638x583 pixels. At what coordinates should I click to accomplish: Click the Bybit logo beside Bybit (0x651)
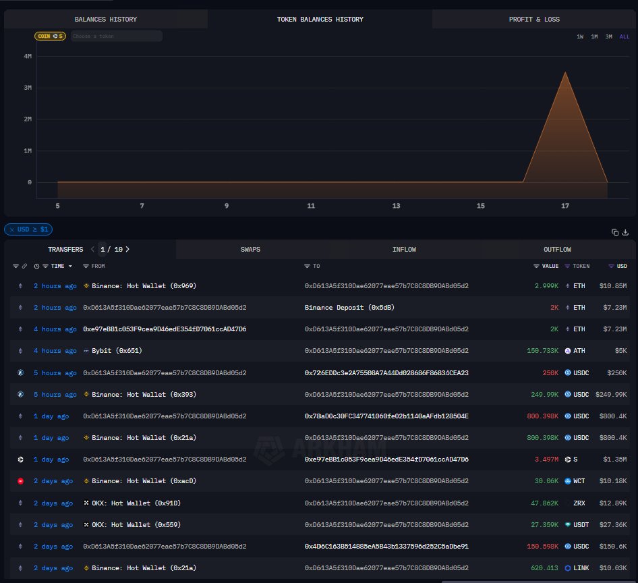86,350
